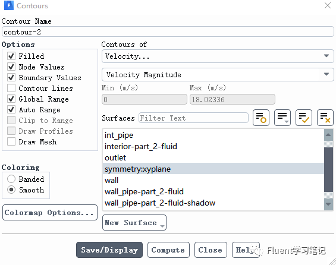Screen dimensions: 336x265
Task: Click the Fluent logo icon in title bar
Action: [x=8, y=5]
